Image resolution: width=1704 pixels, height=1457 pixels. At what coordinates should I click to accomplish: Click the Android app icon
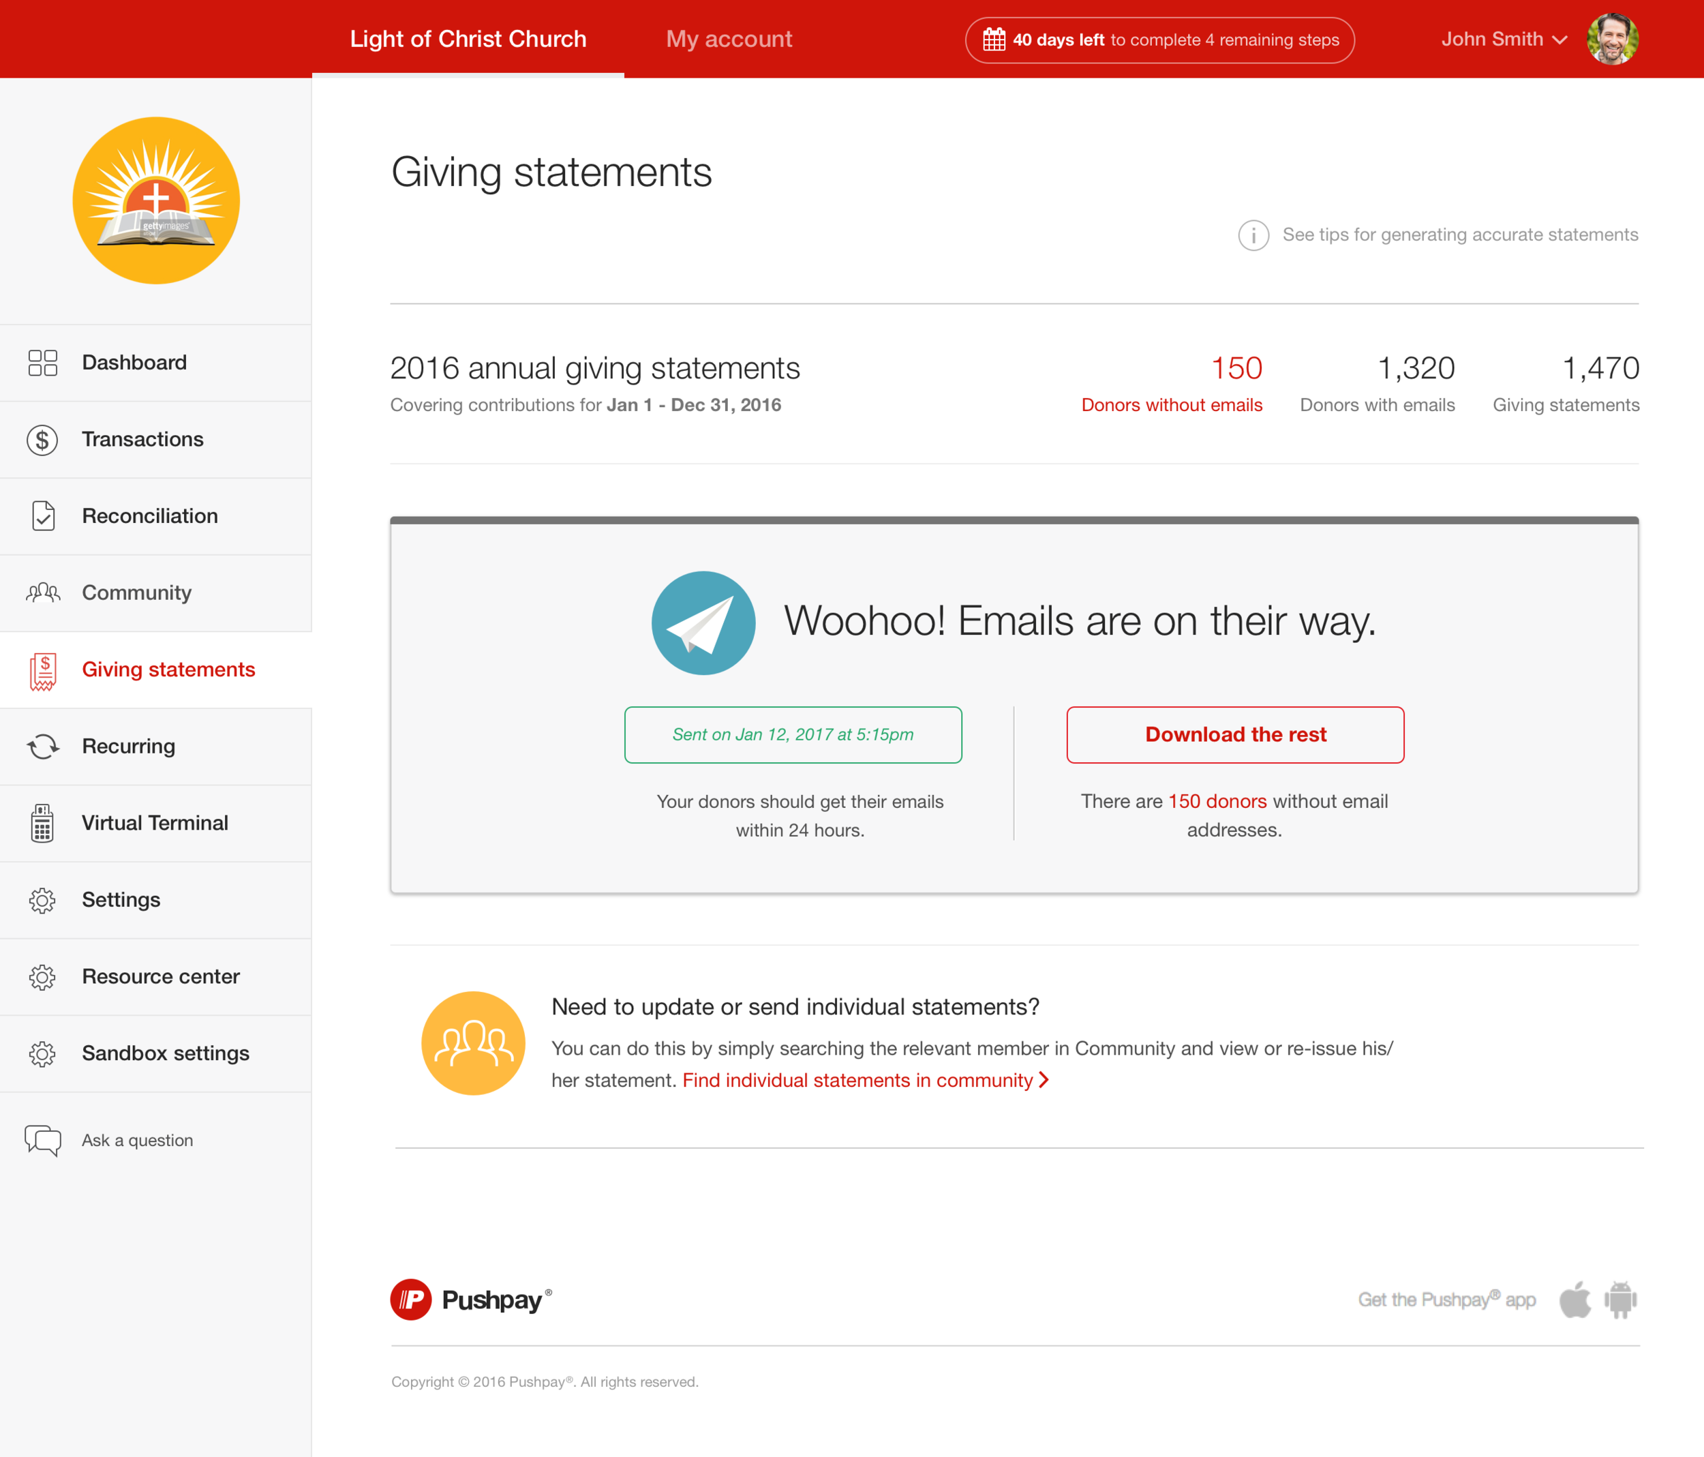(1620, 1300)
